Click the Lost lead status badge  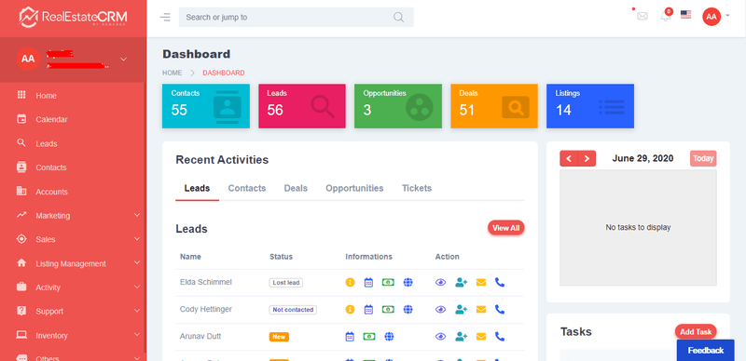[x=286, y=283]
